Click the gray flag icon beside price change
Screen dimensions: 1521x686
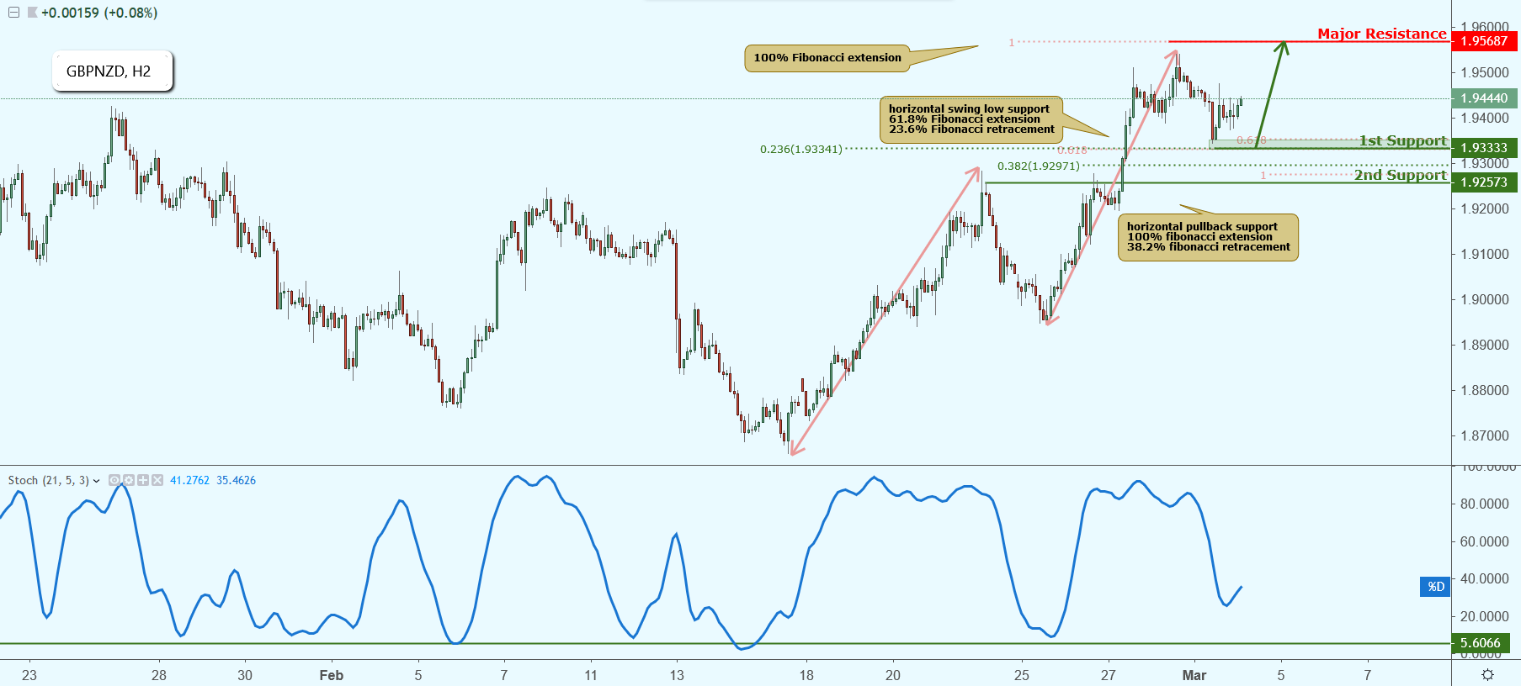click(32, 13)
